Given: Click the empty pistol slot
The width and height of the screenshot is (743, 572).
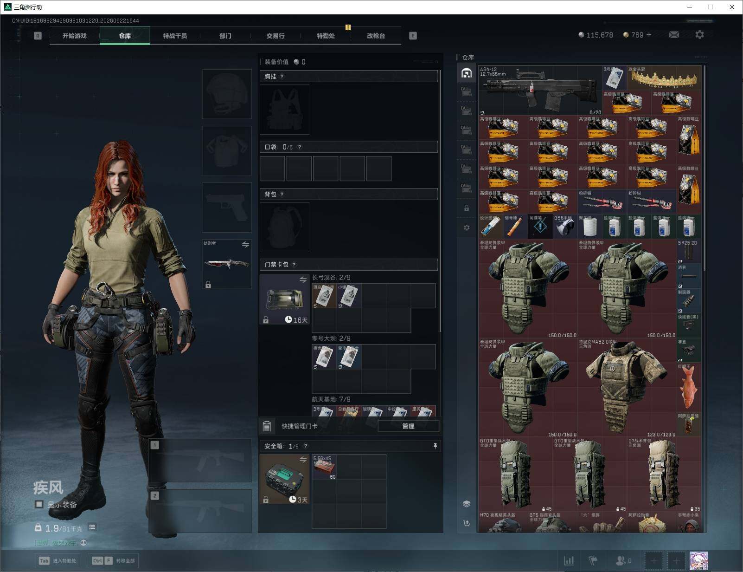Looking at the screenshot, I should click(227, 207).
